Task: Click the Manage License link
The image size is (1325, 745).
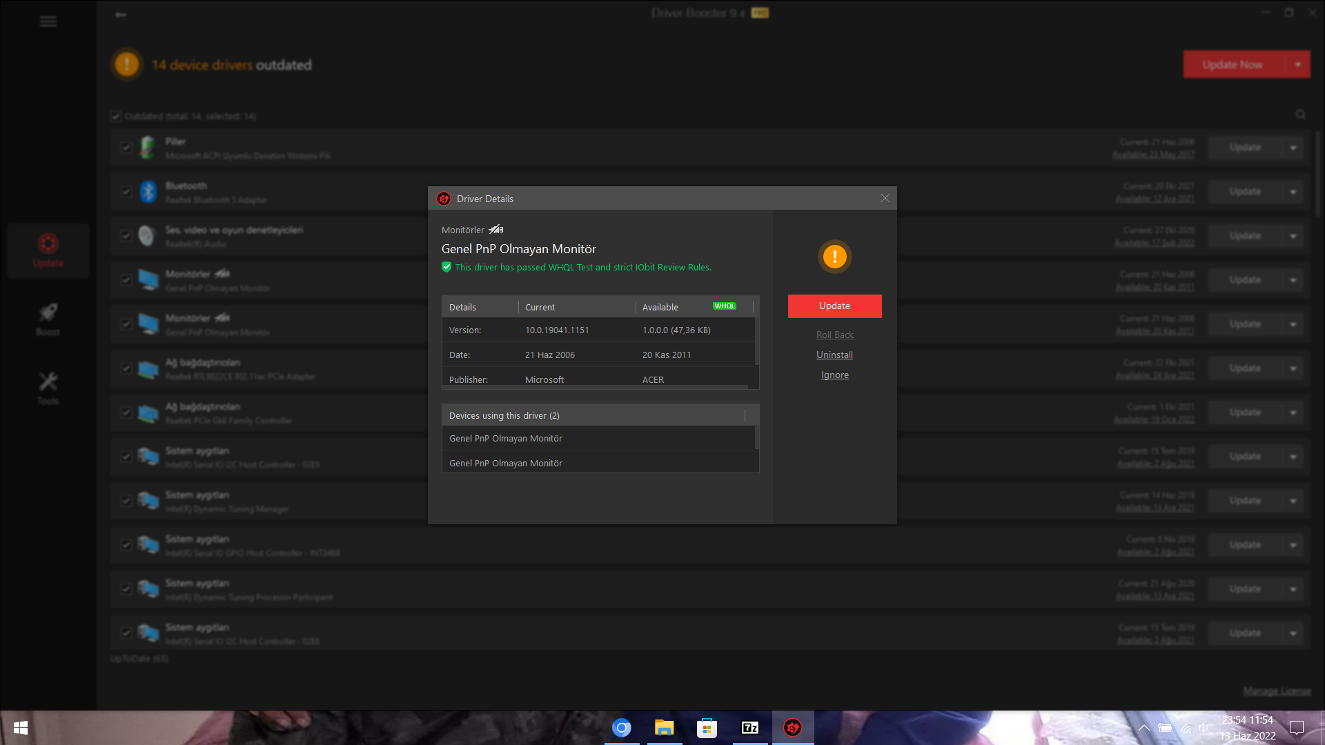Action: [x=1276, y=691]
